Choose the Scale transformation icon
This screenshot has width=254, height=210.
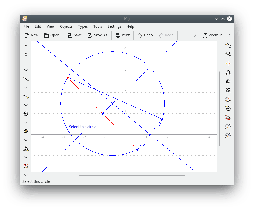click(228, 81)
